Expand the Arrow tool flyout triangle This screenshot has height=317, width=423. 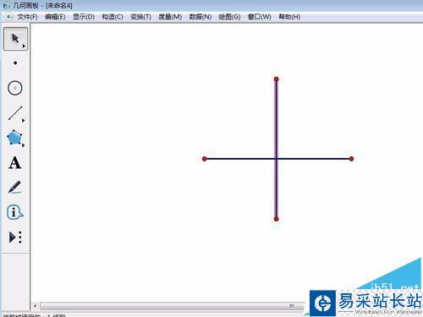tap(24, 46)
